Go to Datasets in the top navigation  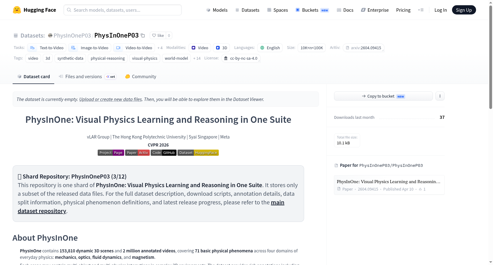(247, 10)
